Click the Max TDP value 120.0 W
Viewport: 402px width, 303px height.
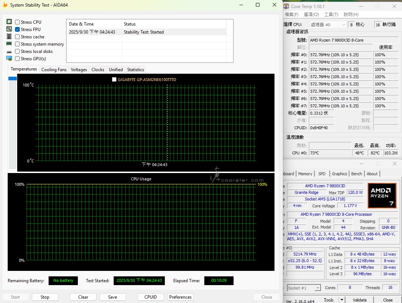(x=355, y=192)
